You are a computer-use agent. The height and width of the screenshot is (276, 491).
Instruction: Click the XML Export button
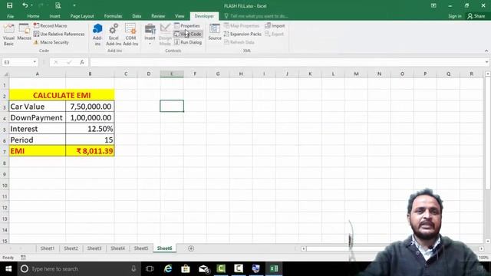275,34
